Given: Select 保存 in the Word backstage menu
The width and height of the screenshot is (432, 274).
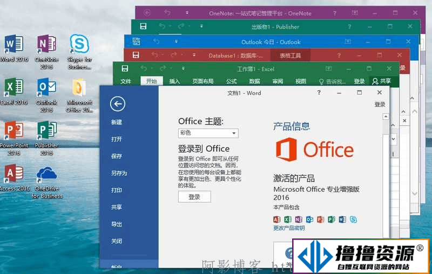Looking at the screenshot, I should coord(117,156).
